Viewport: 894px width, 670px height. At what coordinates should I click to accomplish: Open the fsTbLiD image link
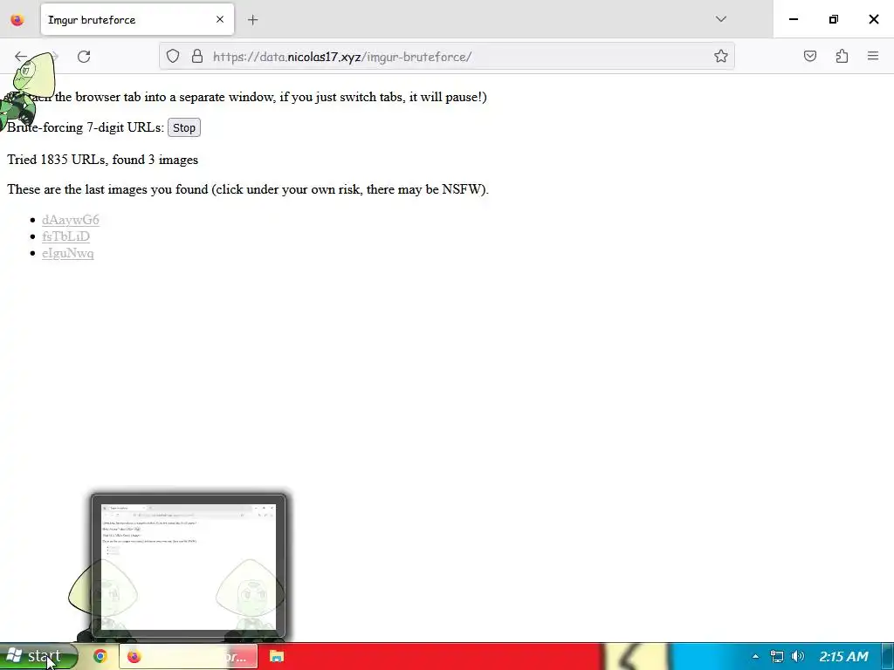click(65, 236)
